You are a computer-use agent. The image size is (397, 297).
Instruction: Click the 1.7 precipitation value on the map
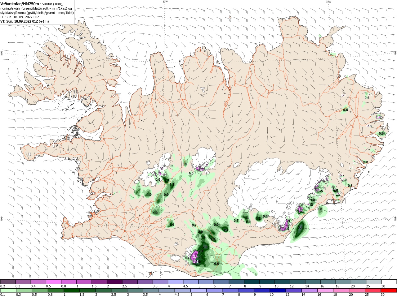coord(167,181)
